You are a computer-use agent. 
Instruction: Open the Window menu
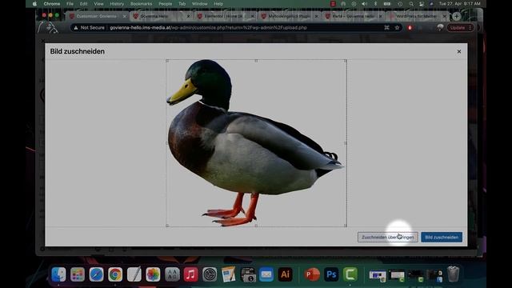199,4
